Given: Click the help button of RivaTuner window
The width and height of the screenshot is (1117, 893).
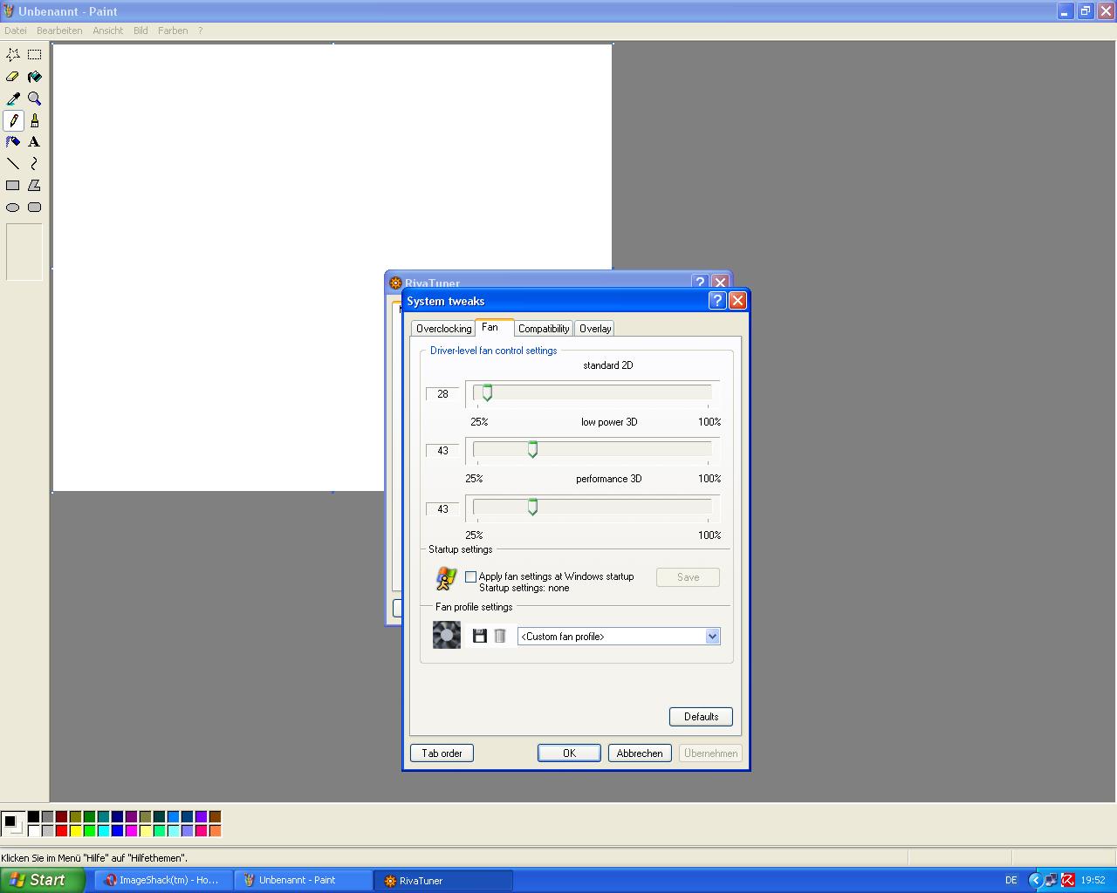Looking at the screenshot, I should (x=700, y=282).
